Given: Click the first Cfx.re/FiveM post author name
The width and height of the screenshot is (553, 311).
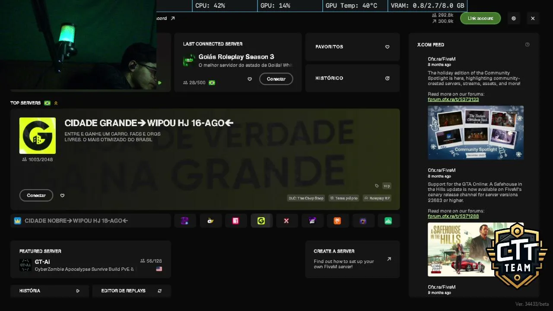Looking at the screenshot, I should click(442, 59).
